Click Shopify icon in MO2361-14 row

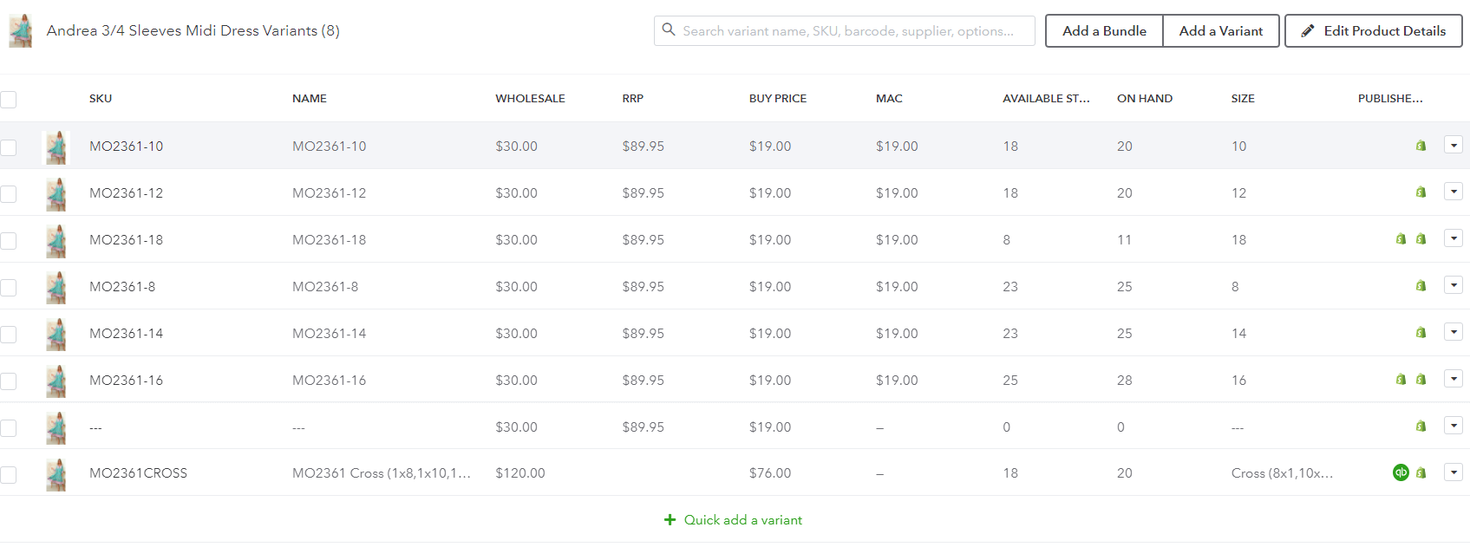coord(1421,333)
